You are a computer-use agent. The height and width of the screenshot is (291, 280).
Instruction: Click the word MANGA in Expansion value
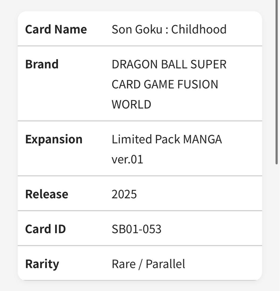[202, 139]
